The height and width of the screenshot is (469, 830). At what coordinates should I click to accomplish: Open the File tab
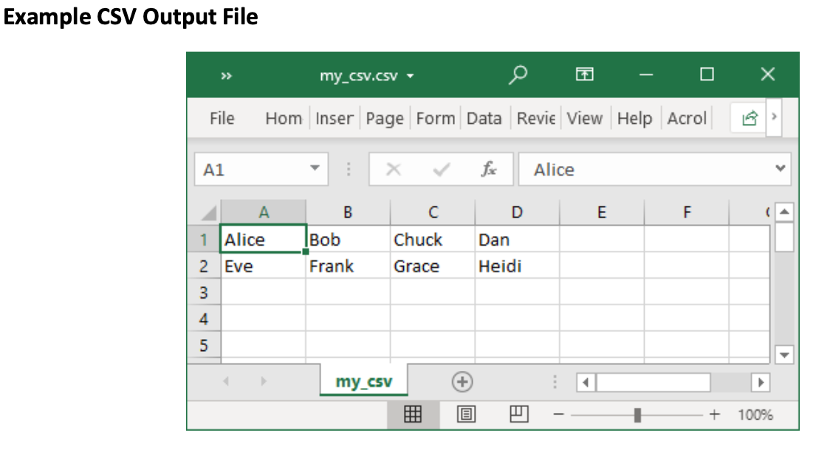point(222,119)
